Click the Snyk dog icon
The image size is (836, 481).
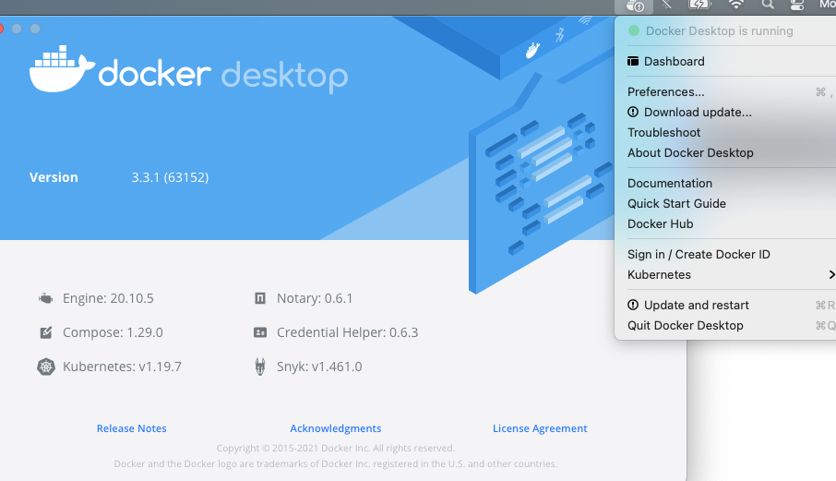(259, 367)
